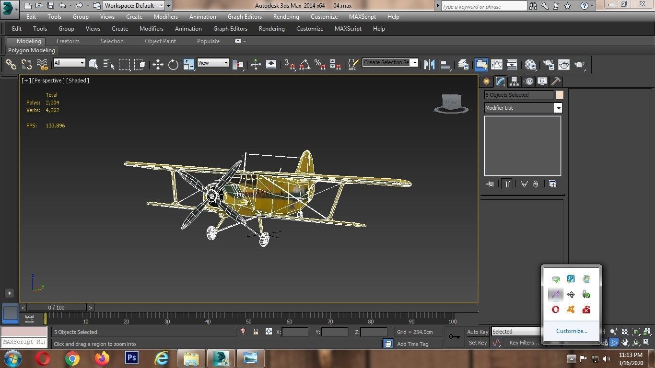Toggle keyboard shortcut override
Viewport: 655px width, 368px height.
point(271,64)
